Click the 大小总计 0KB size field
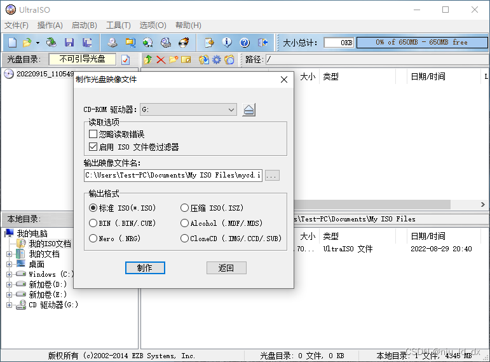490x362 pixels. click(x=339, y=43)
